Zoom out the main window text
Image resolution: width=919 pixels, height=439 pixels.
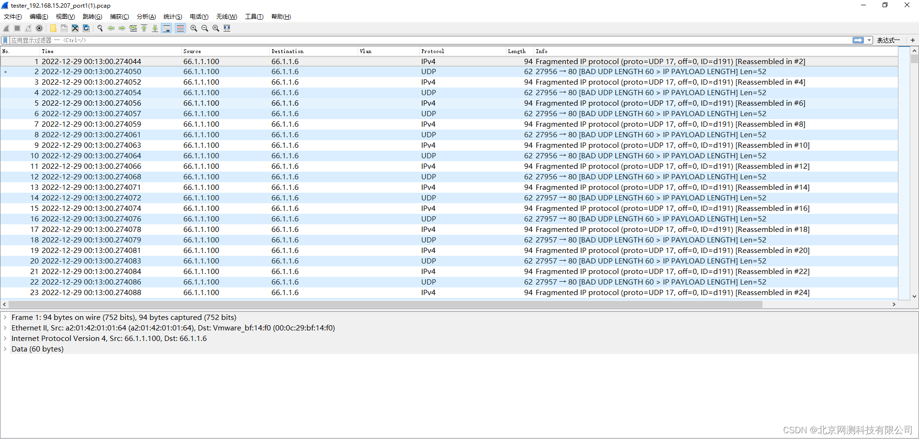(205, 28)
